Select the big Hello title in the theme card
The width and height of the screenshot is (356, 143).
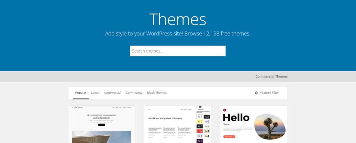(x=236, y=117)
